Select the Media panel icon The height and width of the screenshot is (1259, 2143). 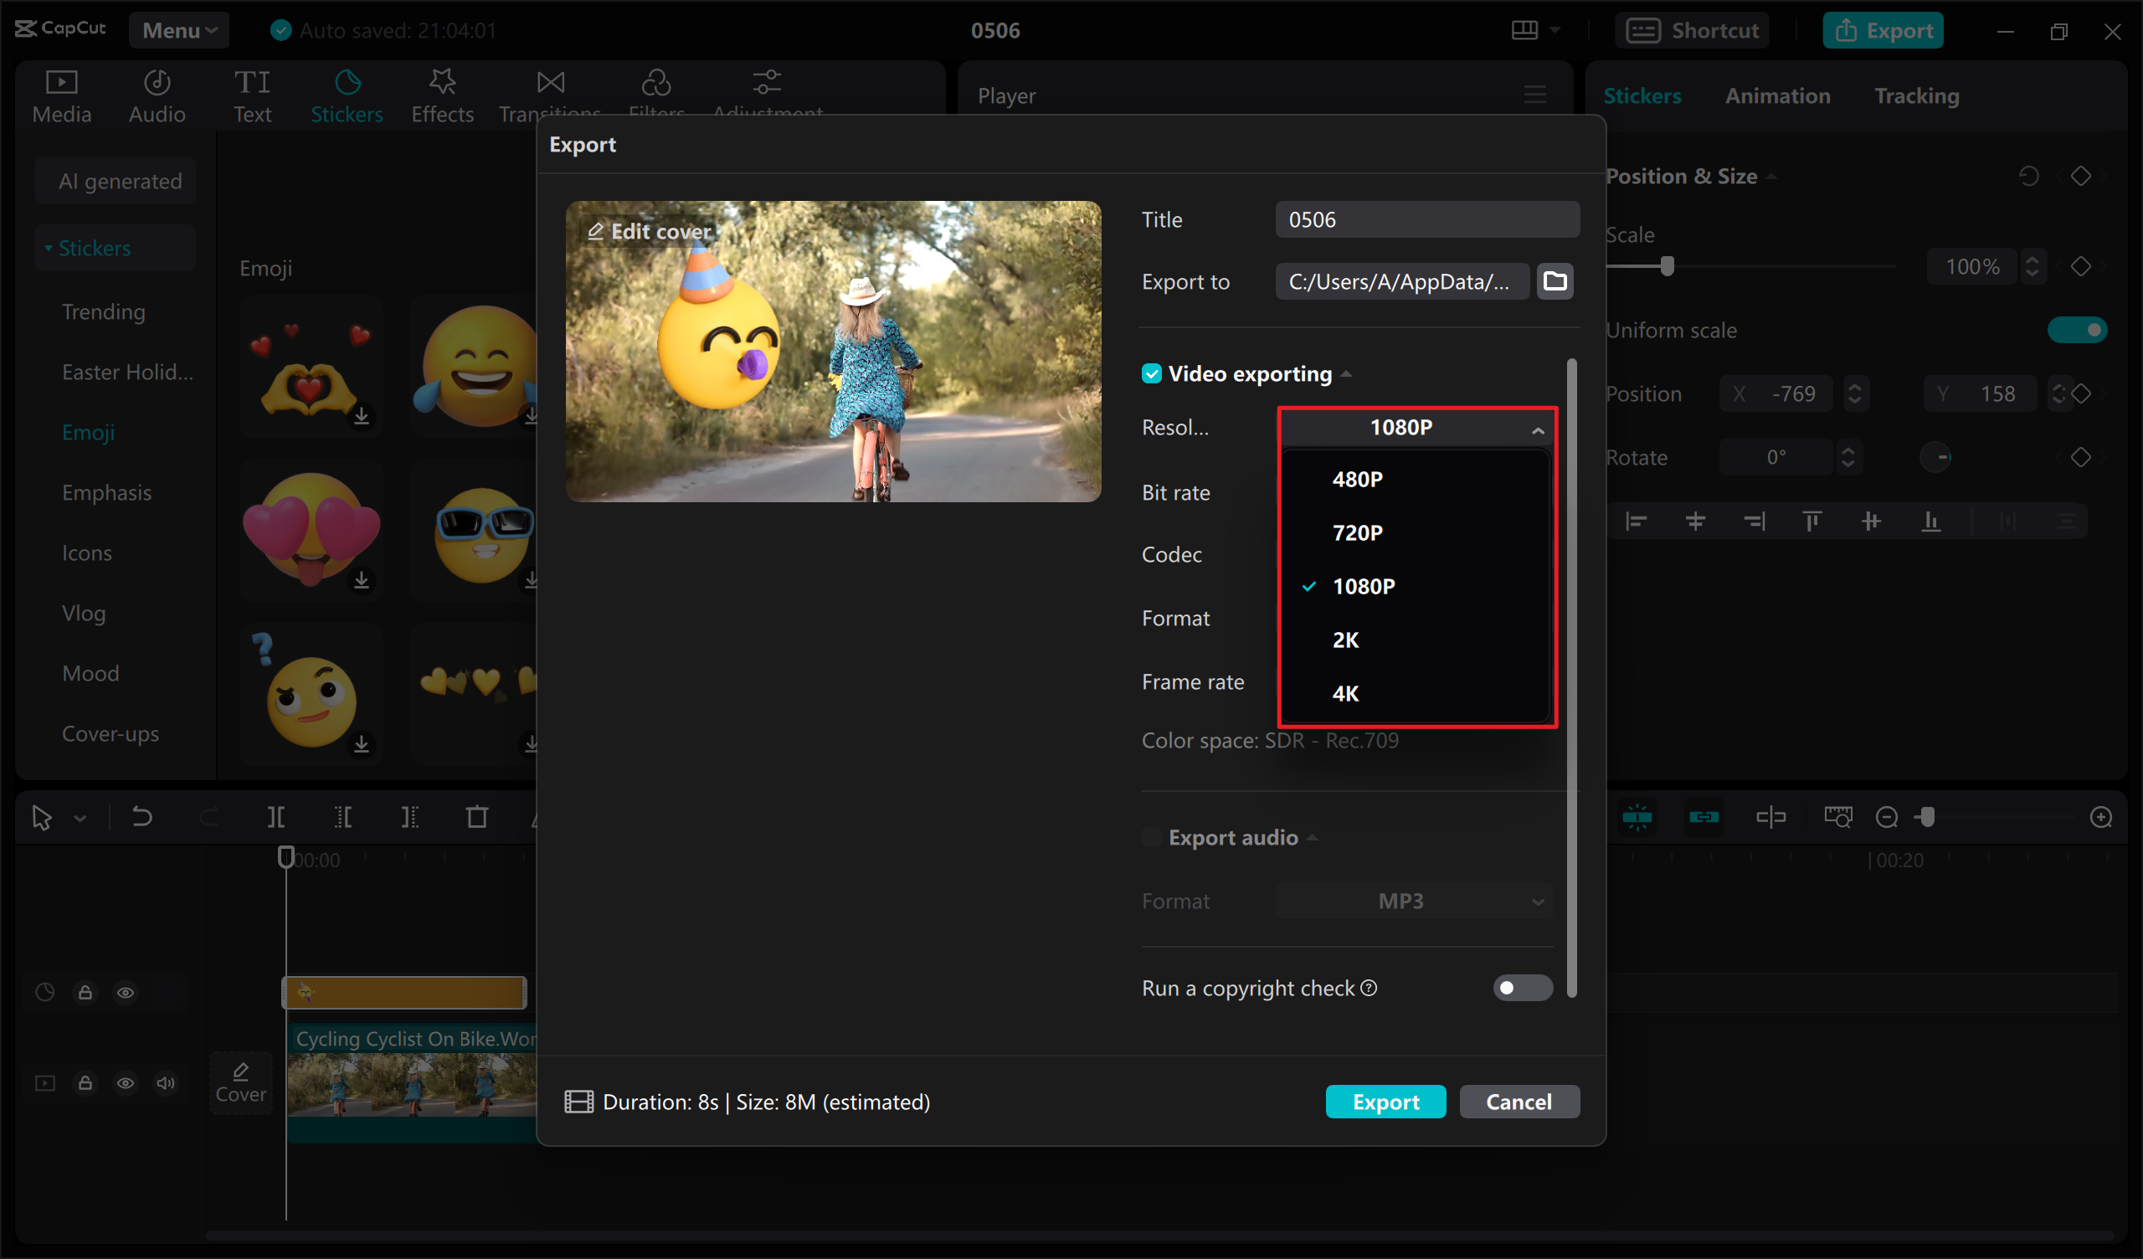pos(61,95)
